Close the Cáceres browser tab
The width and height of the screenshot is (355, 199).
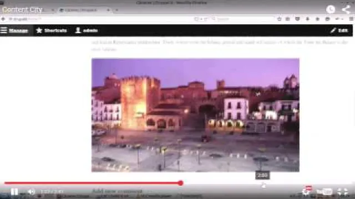click(x=108, y=10)
